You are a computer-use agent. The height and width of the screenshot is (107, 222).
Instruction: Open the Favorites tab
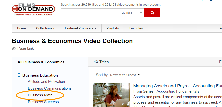[x=136, y=28]
